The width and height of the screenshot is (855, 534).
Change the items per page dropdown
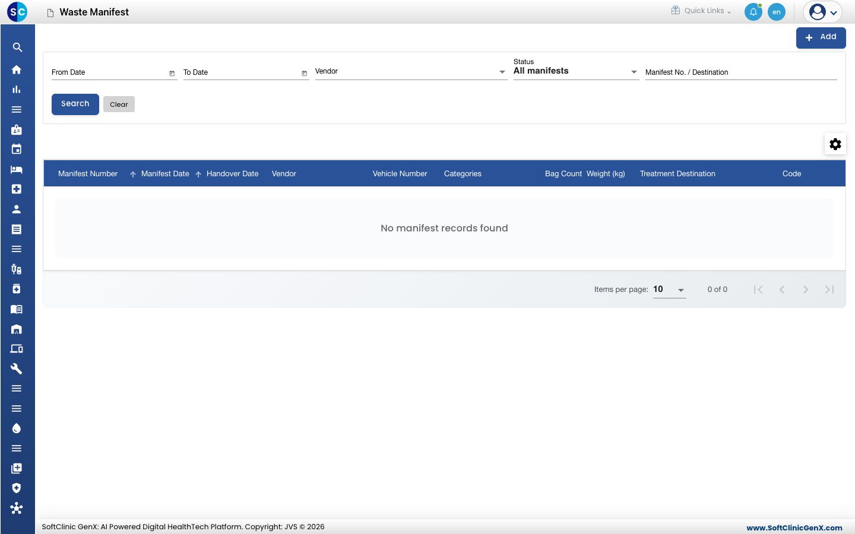click(x=669, y=290)
